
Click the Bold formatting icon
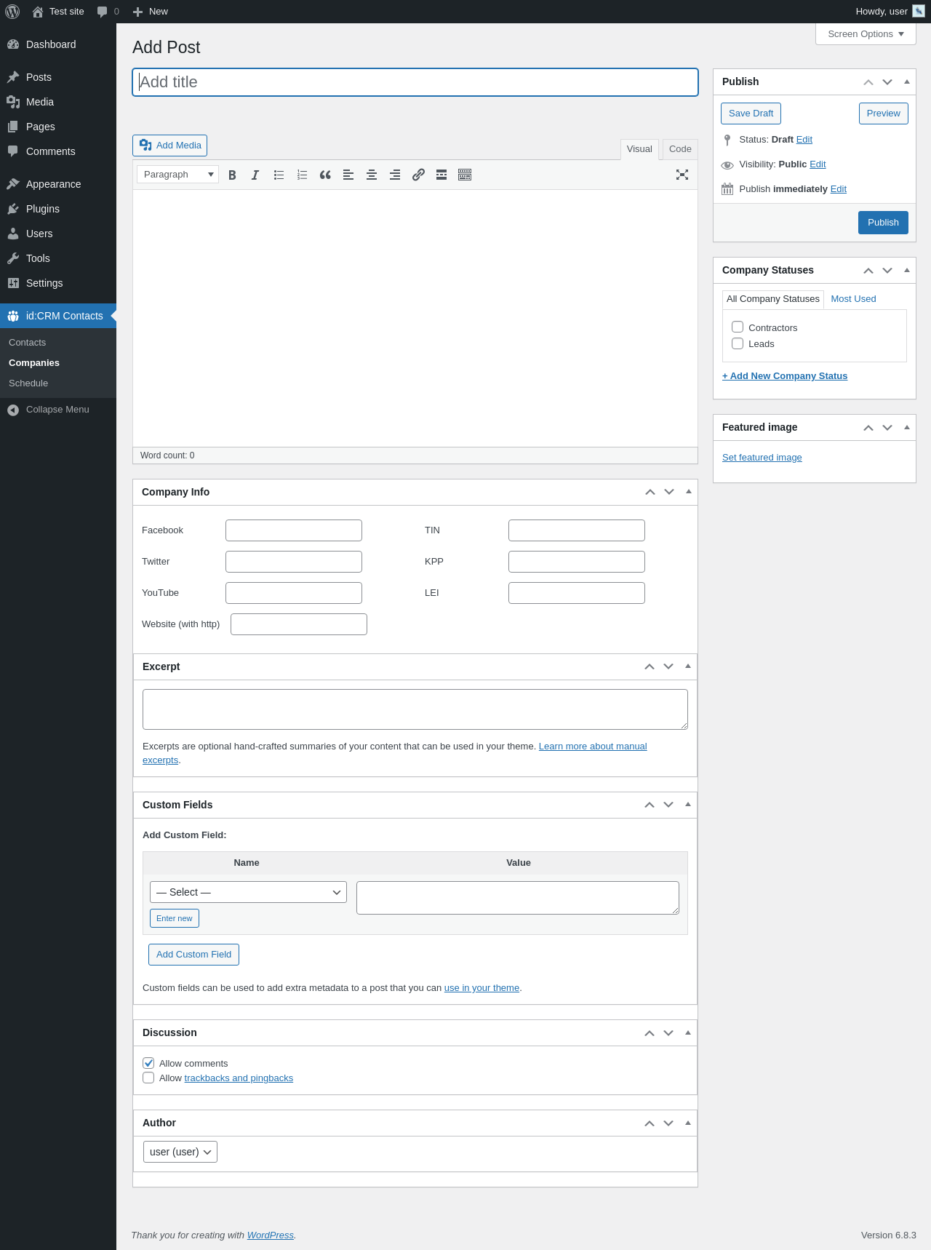click(232, 175)
